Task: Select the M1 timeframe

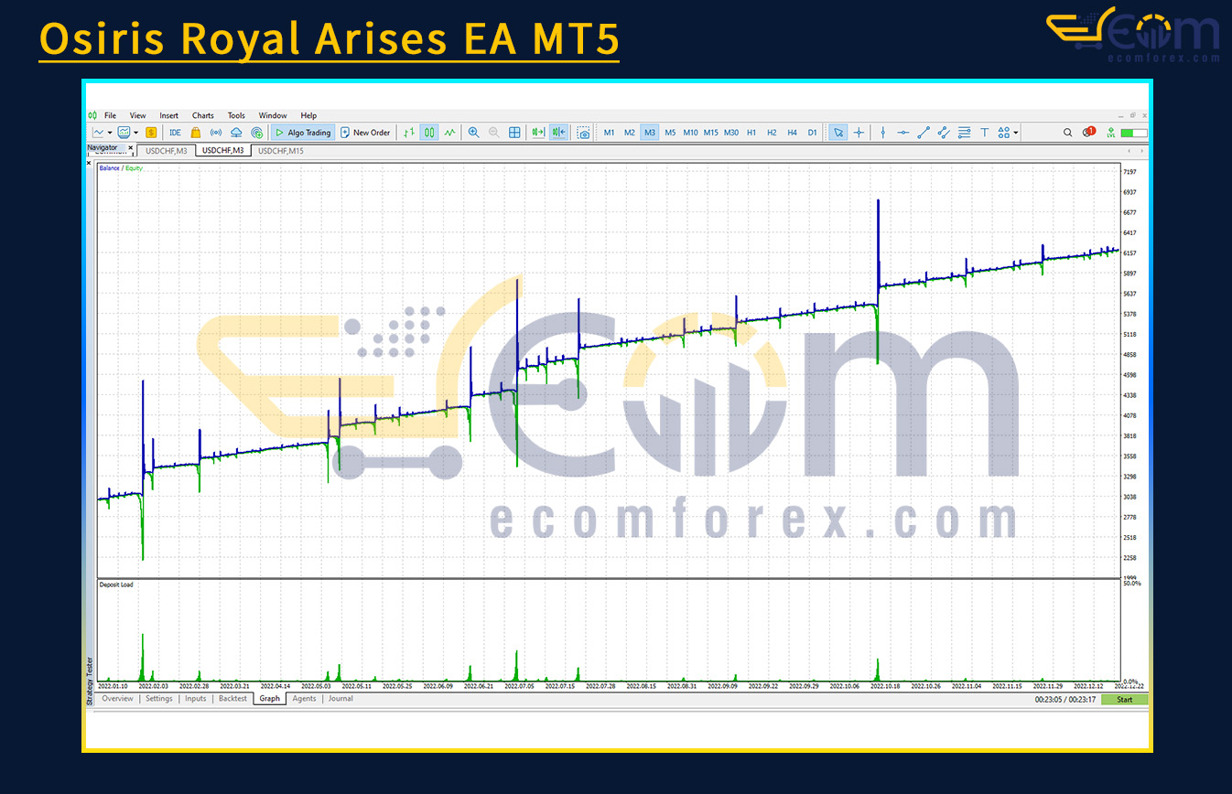Action: click(610, 133)
